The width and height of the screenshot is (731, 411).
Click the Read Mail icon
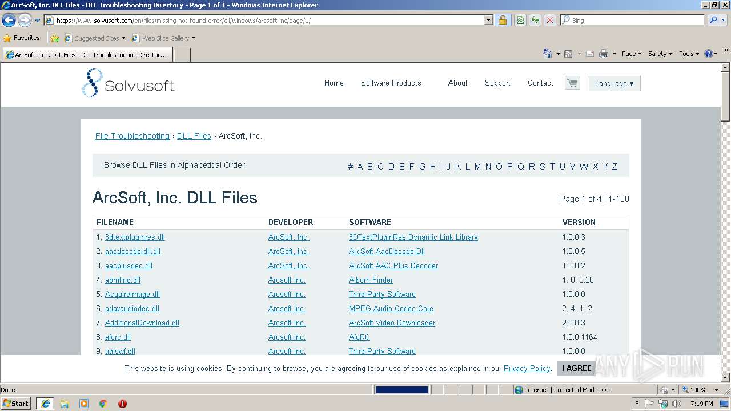tap(590, 54)
